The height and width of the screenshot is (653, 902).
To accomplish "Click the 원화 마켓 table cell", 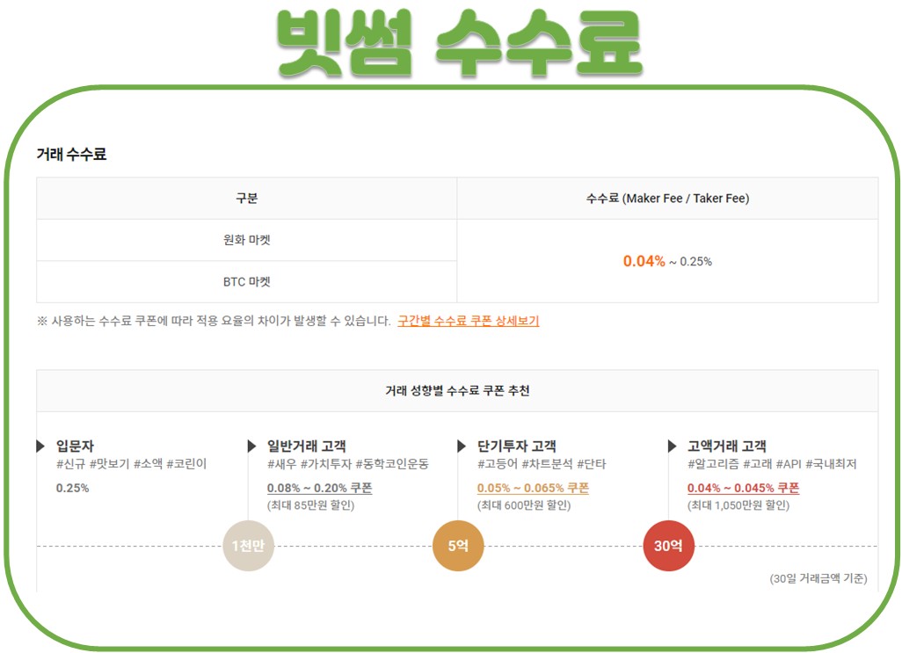I will [x=247, y=240].
